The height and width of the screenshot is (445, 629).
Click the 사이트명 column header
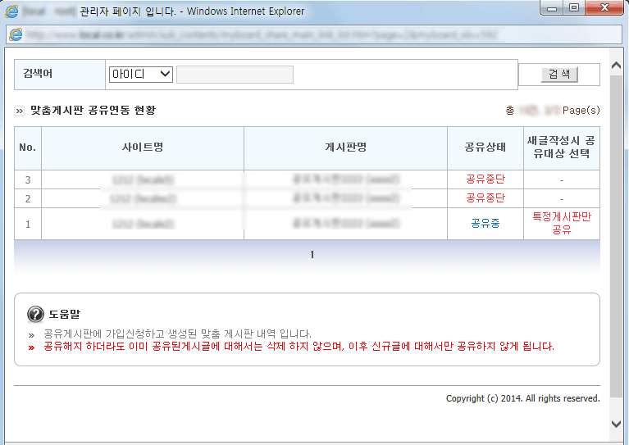(143, 148)
